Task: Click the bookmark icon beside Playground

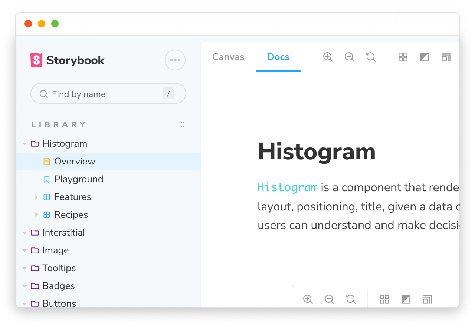Action: pos(47,179)
